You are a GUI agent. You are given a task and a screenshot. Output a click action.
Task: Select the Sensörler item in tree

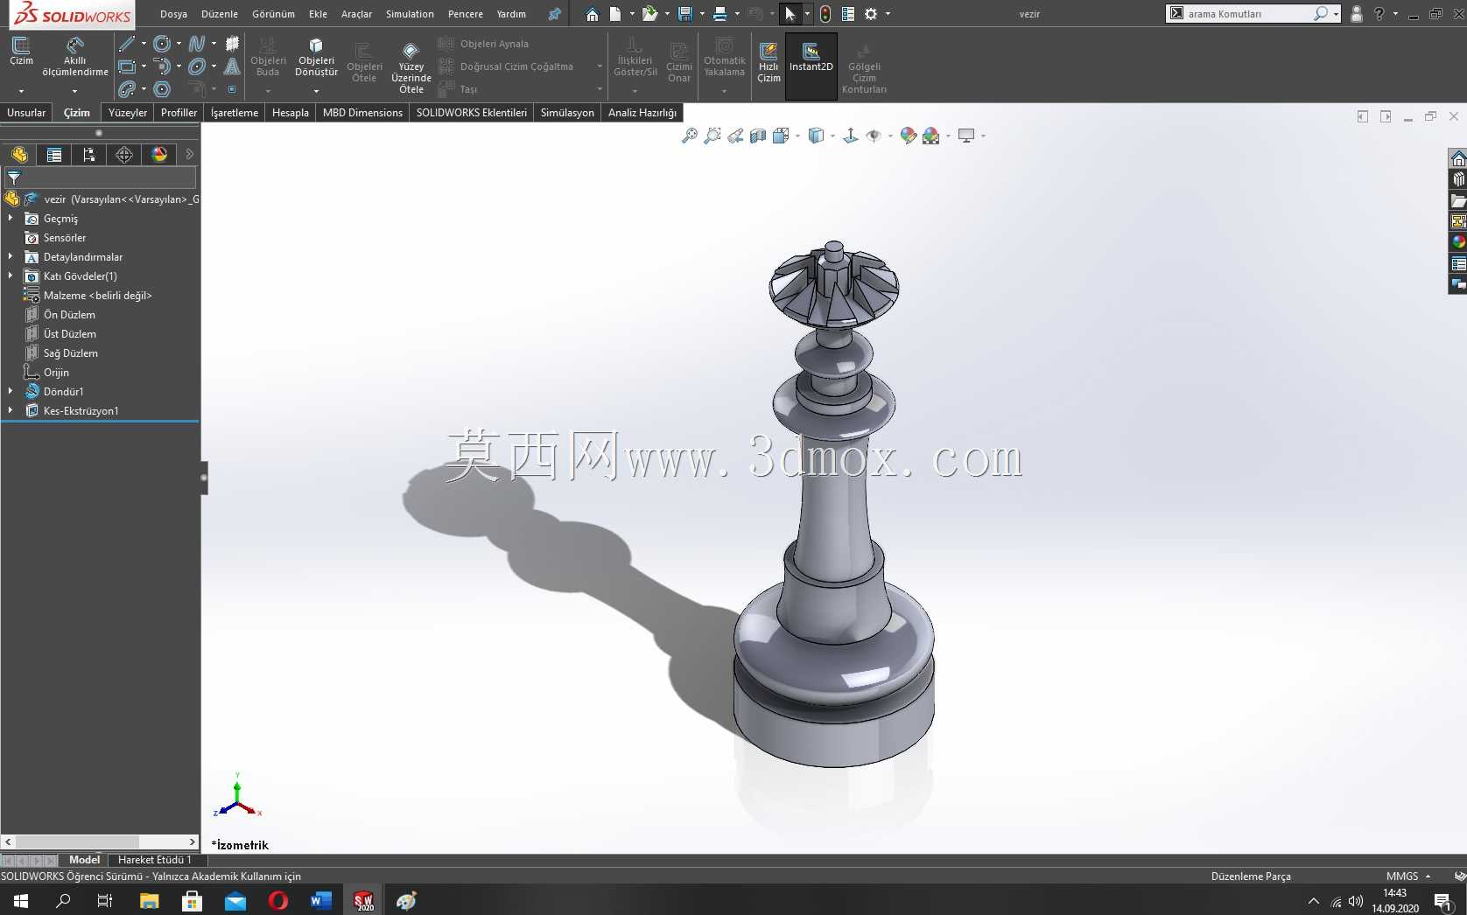[65, 237]
